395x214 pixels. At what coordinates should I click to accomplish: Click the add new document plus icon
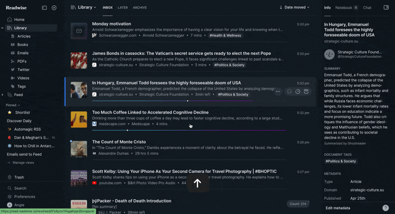[x=54, y=8]
